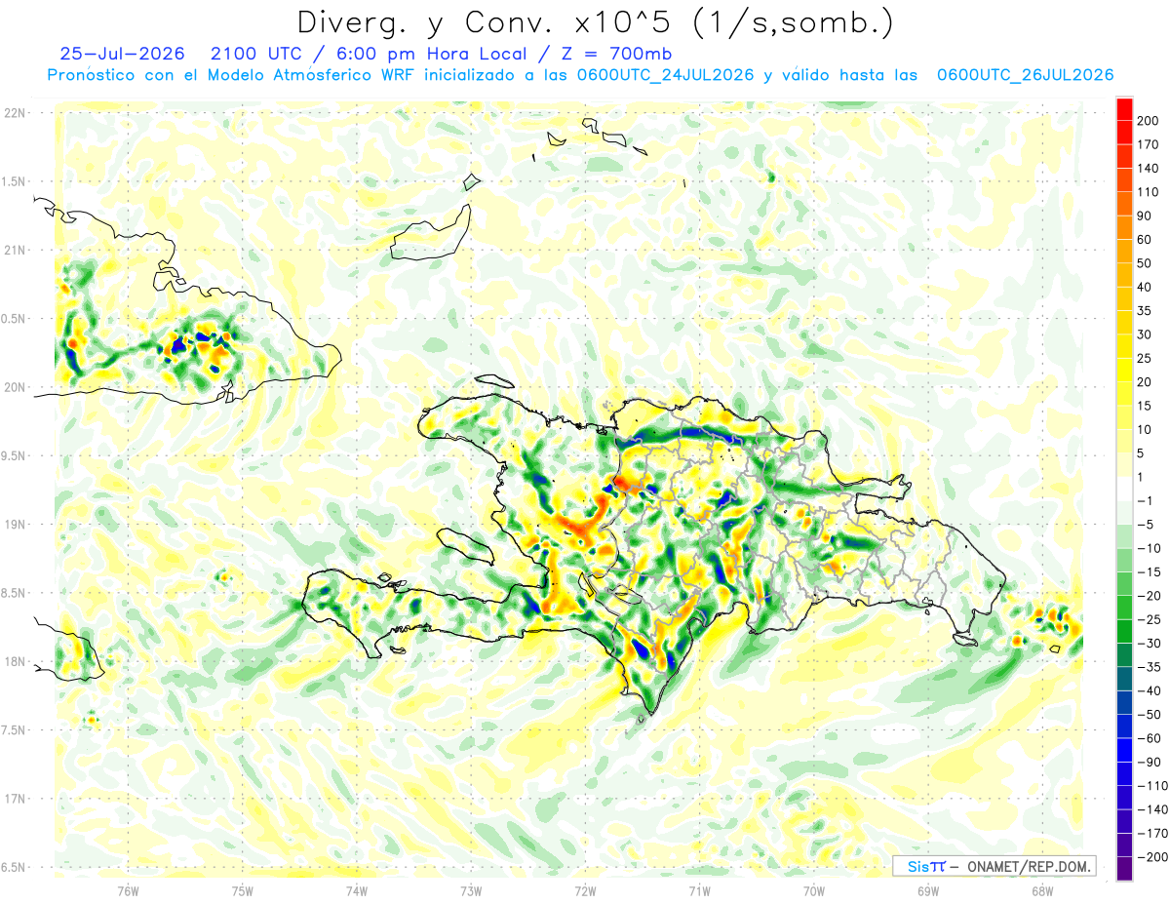Viewport: 1170px width, 904px height.
Task: Click the "68W" longitude label
Action: (x=1042, y=889)
